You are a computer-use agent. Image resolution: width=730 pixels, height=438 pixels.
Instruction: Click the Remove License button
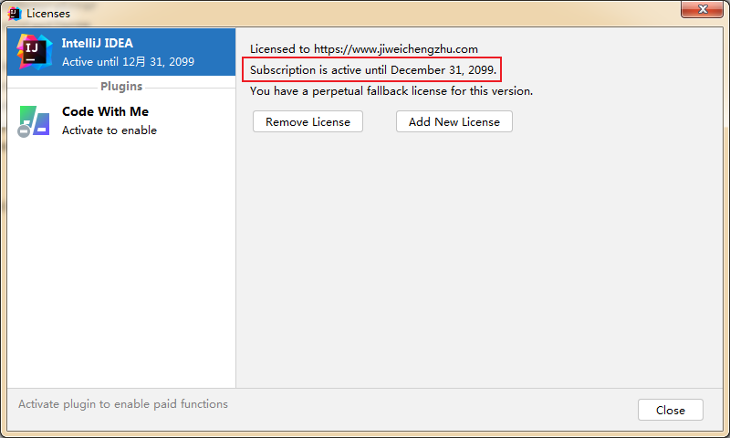(308, 121)
